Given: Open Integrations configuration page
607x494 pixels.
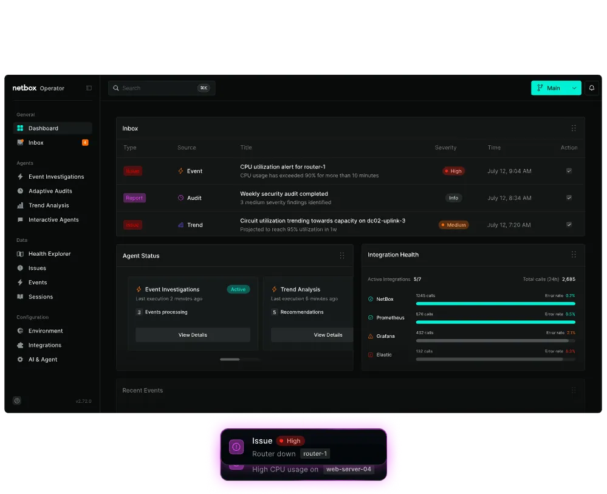Looking at the screenshot, I should pos(53,345).
